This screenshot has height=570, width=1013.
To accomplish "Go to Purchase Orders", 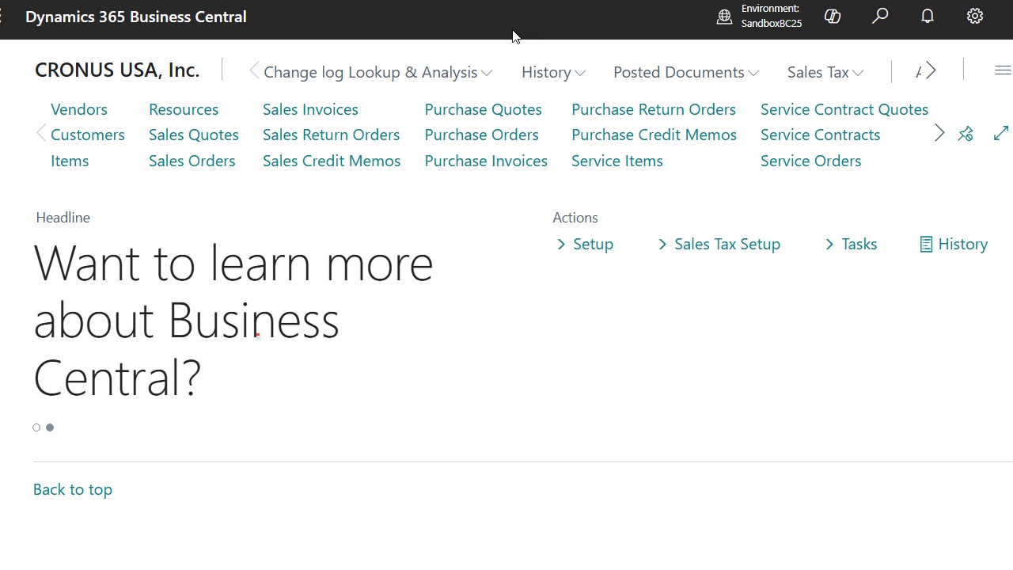I will [x=481, y=135].
